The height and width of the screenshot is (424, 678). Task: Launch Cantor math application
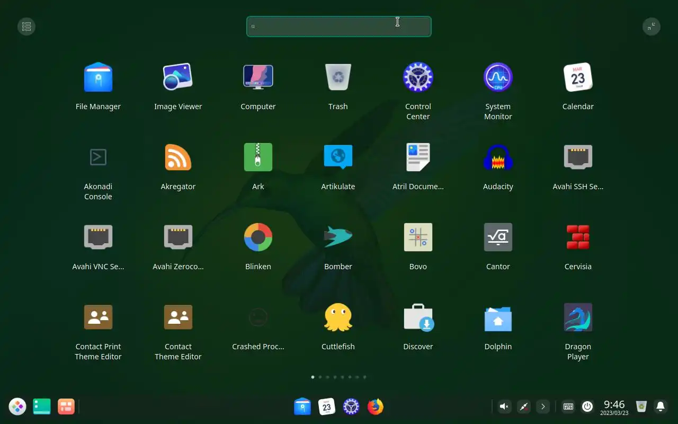pyautogui.click(x=498, y=237)
